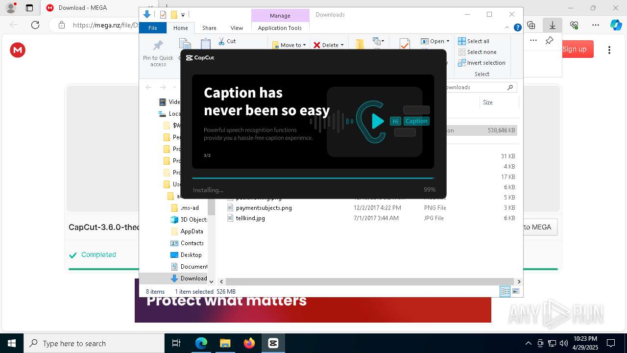This screenshot has height=353, width=627.
Task: Select the paymentsubjects.png file
Action: pos(264,208)
